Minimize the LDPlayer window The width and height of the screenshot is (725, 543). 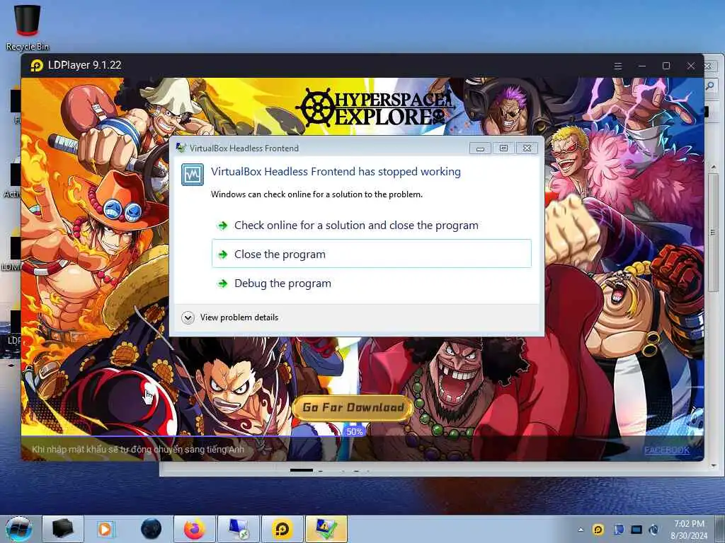[x=641, y=66]
